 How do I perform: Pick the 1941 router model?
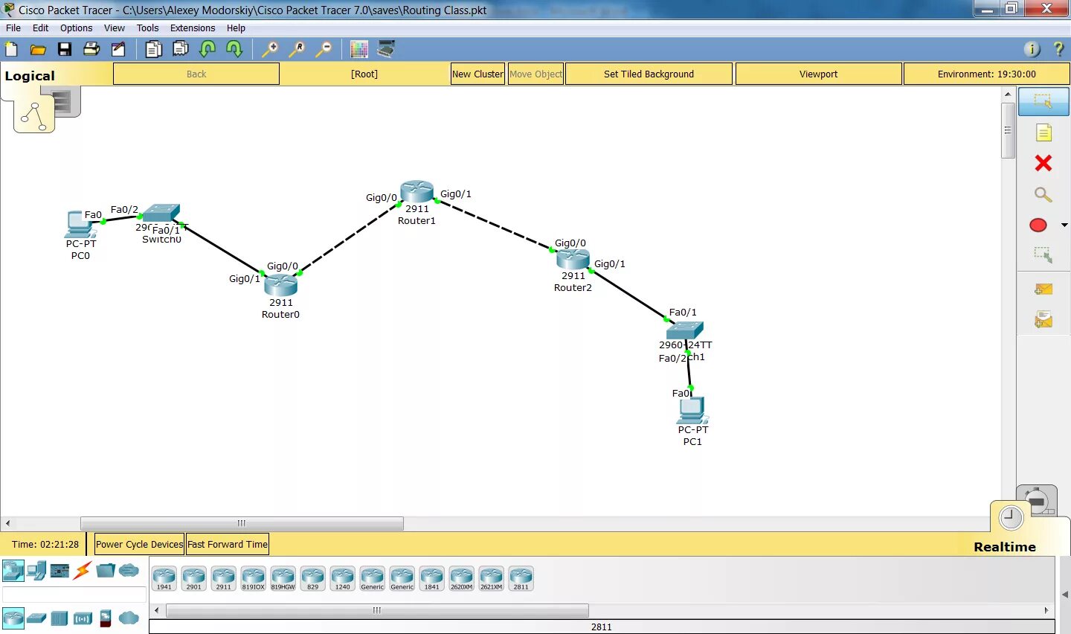(x=164, y=578)
